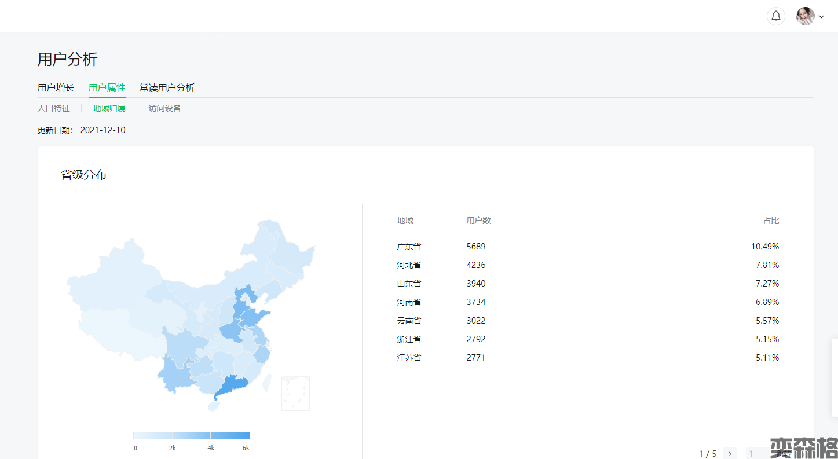This screenshot has height=459, width=838.
Task: Go to next page of province list
Action: pos(730,453)
